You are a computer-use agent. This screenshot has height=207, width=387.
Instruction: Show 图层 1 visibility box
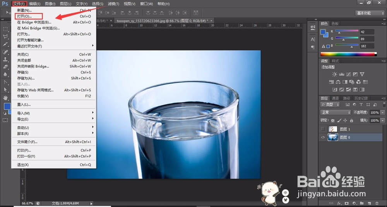pyautogui.click(x=323, y=129)
